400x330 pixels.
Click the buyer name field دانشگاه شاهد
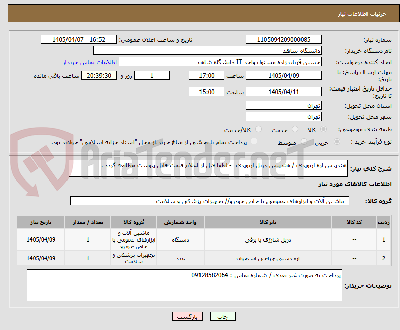208,51
